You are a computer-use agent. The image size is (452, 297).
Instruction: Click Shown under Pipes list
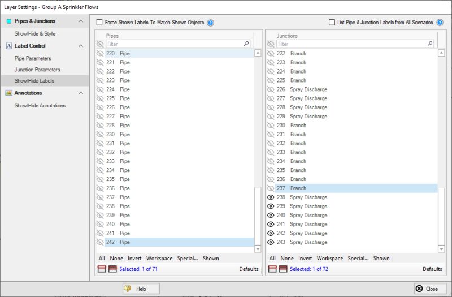tap(211, 259)
